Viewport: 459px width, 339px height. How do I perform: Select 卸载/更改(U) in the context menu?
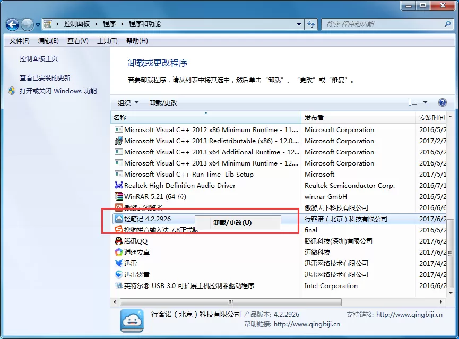point(238,223)
